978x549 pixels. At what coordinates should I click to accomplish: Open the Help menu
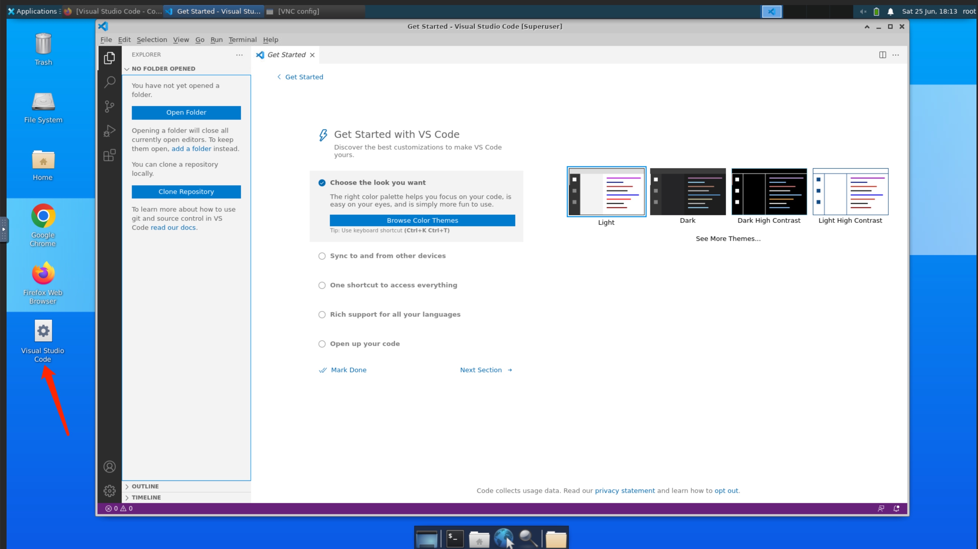(270, 39)
